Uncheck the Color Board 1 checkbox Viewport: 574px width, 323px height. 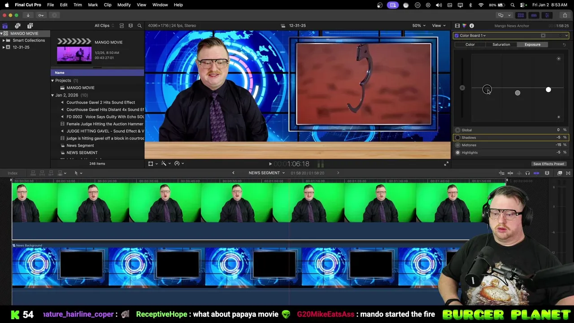457,35
